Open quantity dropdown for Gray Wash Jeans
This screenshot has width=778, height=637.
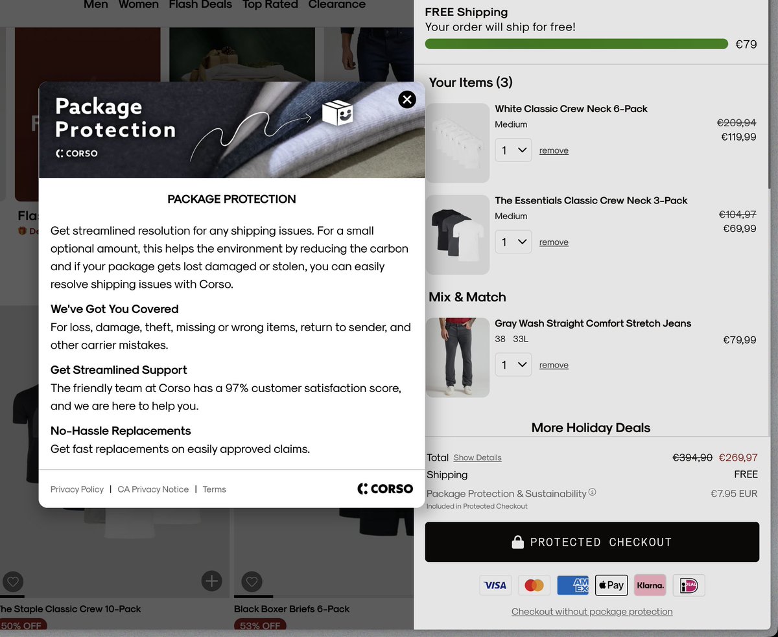[513, 365]
